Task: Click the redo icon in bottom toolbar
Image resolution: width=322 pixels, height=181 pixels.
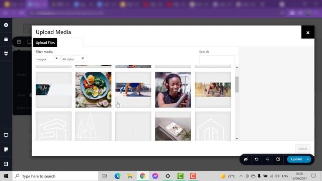Action: pyautogui.click(x=267, y=159)
